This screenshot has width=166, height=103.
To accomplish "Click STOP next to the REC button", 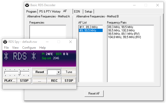I will click(69, 81).
